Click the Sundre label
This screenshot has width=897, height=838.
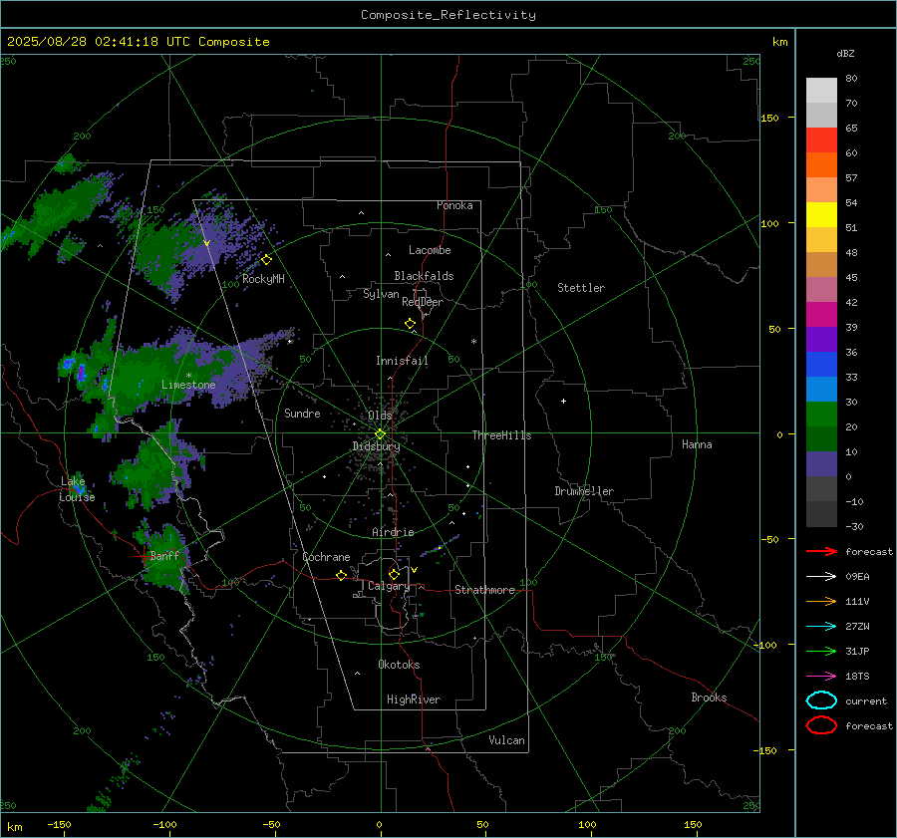coord(302,413)
